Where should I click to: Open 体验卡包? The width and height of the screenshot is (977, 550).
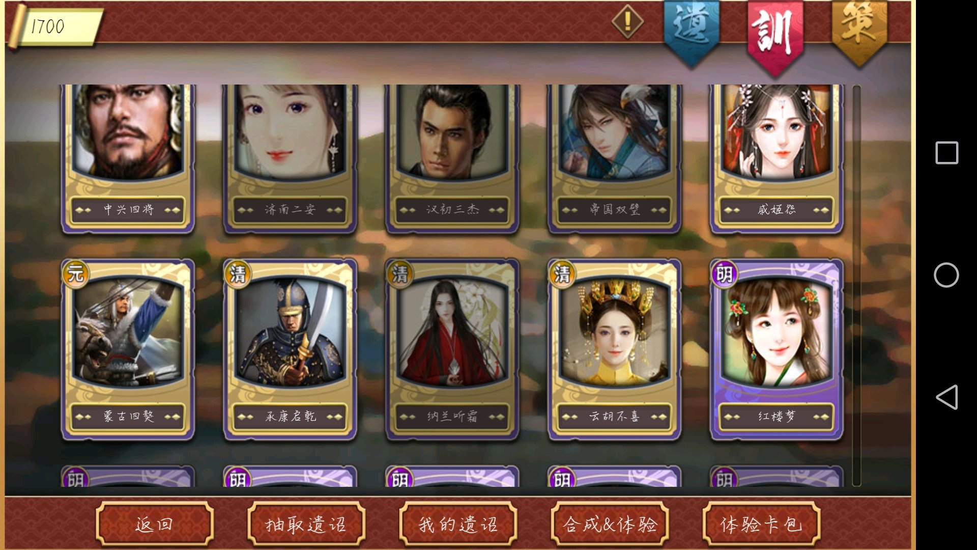tap(761, 524)
